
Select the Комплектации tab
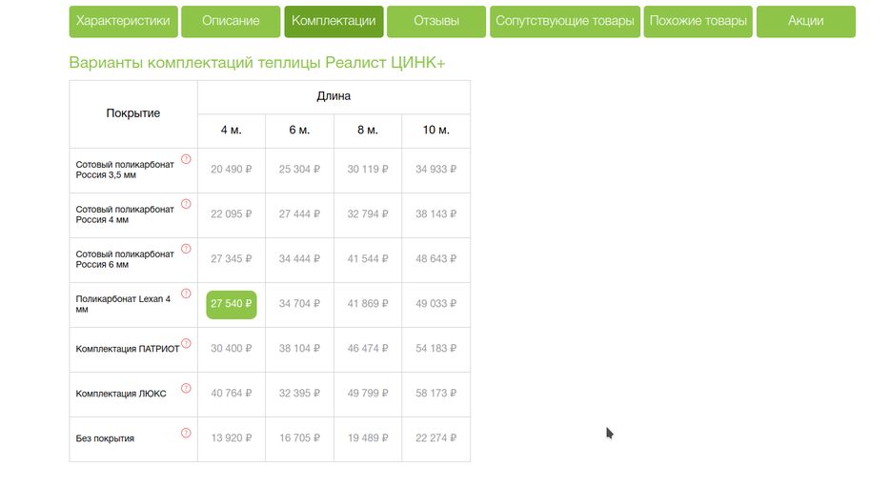334,21
